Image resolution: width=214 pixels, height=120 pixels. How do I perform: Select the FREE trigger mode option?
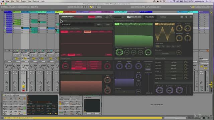coord(157,46)
